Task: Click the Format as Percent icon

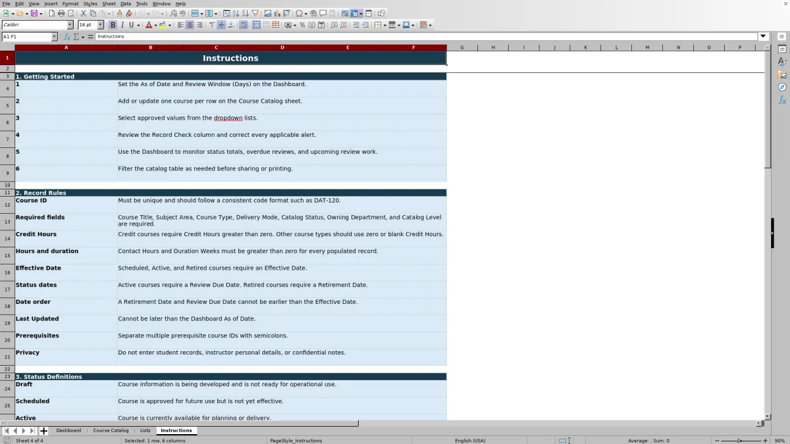Action: coord(302,25)
